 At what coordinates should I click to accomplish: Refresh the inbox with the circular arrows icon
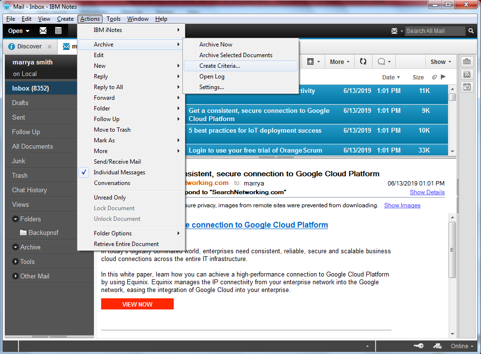tap(362, 62)
